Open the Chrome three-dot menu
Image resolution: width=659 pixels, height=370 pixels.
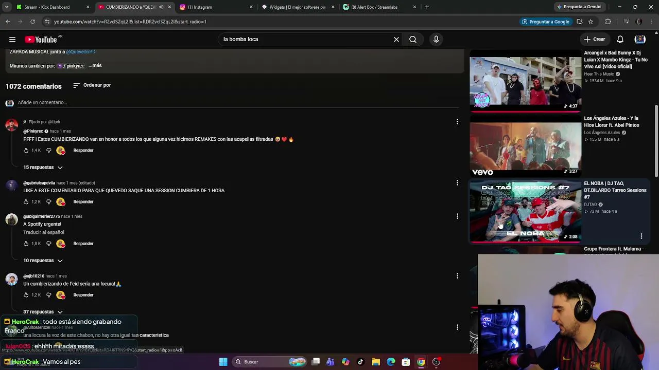click(651, 22)
